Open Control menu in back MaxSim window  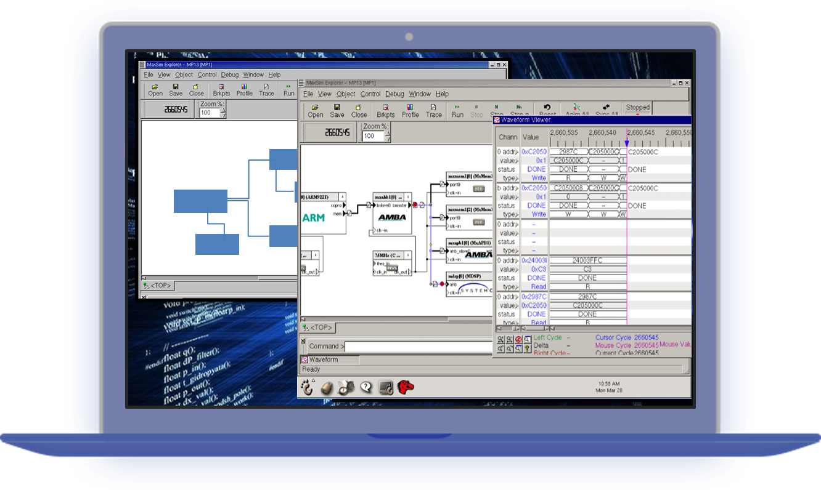tap(207, 74)
